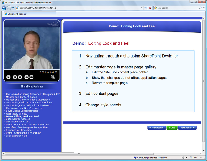Click the Internet Explorer title bar icon
207x161 pixels.
tap(3, 2)
